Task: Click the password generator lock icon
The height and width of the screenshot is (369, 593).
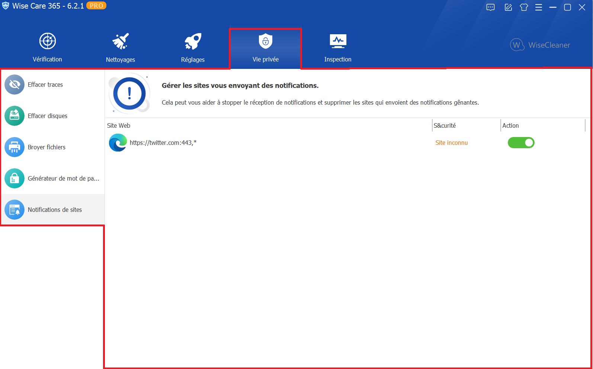Action: [15, 178]
